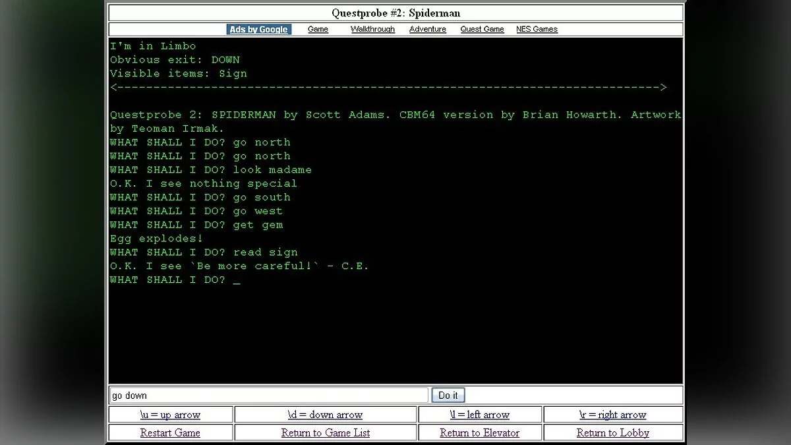The image size is (791, 445).
Task: Click the 'look madame' command line
Action: (x=211, y=169)
